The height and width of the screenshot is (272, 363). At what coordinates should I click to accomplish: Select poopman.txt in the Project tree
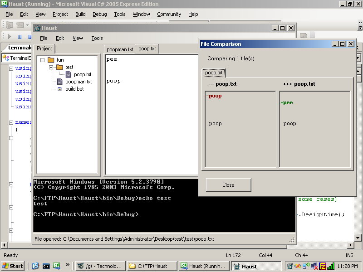click(78, 82)
